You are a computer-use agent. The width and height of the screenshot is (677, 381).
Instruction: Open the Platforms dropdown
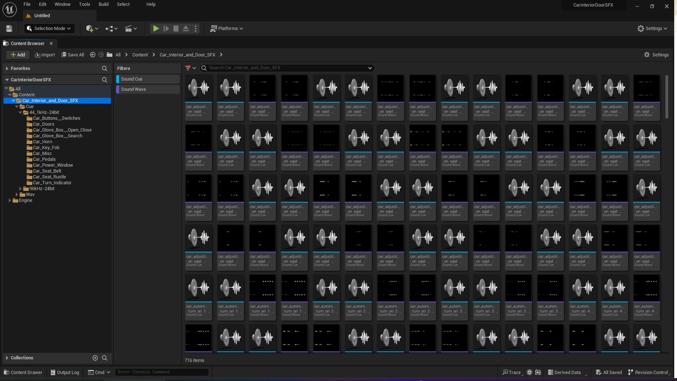(226, 29)
